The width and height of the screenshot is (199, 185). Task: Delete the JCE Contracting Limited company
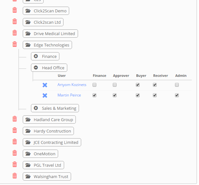click(x=15, y=142)
